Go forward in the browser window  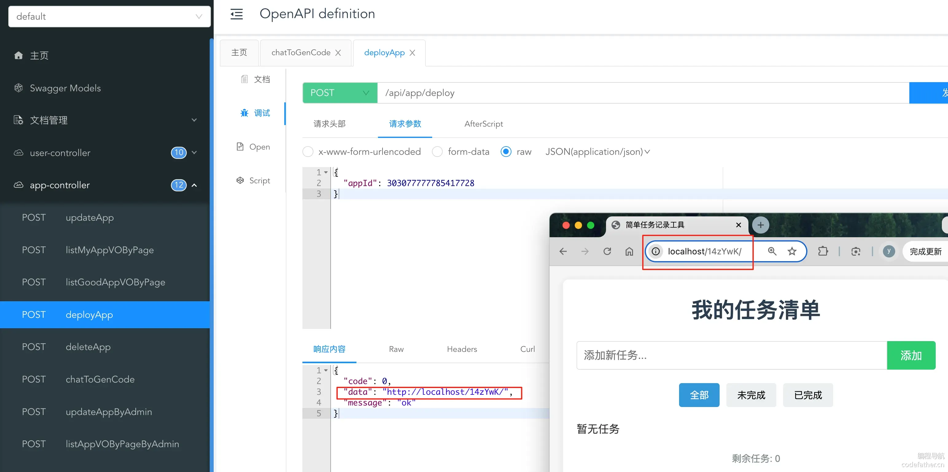(x=585, y=251)
